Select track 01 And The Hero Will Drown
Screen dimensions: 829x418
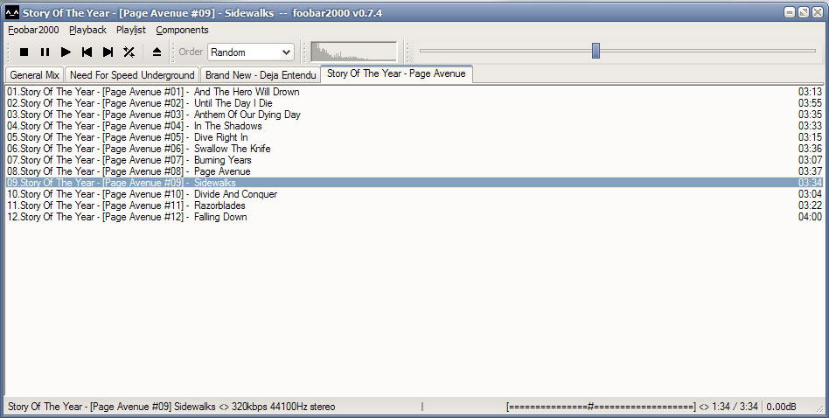coord(414,92)
